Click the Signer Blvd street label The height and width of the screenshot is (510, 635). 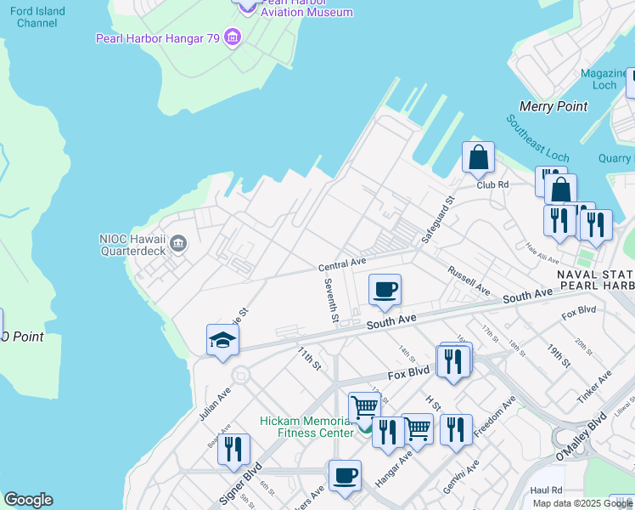[x=240, y=484]
